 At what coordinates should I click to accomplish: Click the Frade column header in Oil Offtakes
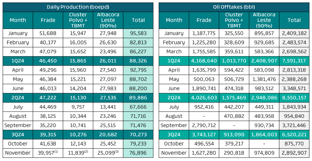204,20
